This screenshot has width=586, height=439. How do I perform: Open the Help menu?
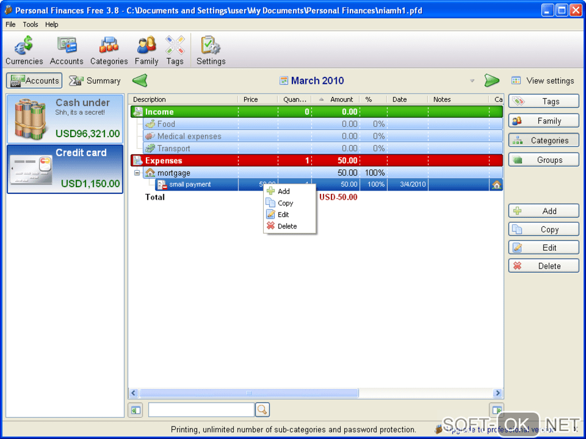(x=52, y=24)
